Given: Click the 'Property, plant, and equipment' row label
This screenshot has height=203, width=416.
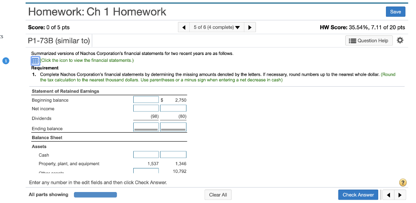Looking at the screenshot, I should (69, 164).
